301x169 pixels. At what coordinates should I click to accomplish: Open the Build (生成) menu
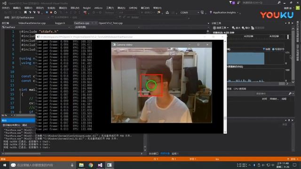(51, 8)
